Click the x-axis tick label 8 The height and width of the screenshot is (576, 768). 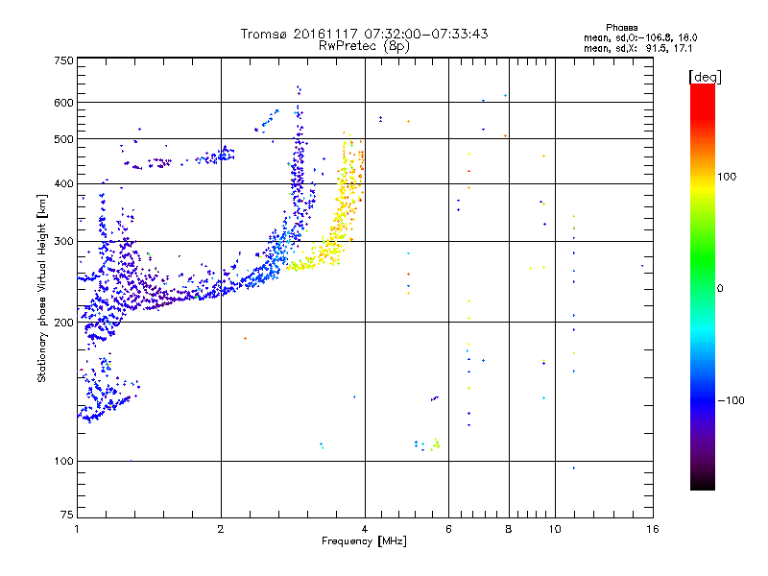tap(509, 529)
